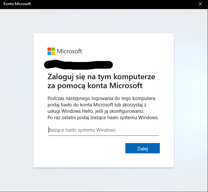Click the Konto Microsoft window title
Viewport: 208px width, 192px height.
tap(17, 4)
